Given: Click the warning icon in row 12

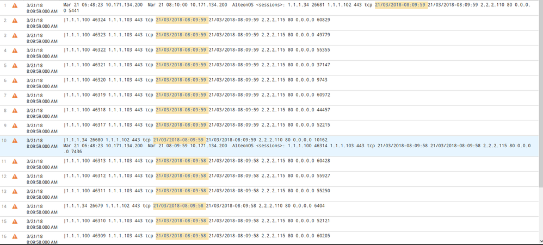Looking at the screenshot, I should coord(15,177).
